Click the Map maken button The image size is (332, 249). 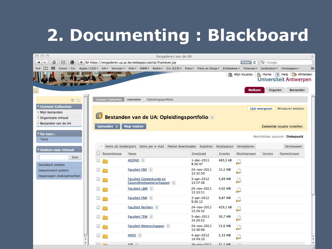134,126
